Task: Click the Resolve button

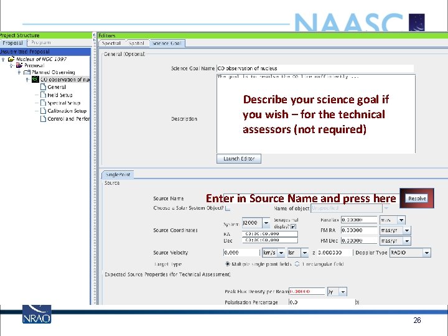Action: click(x=417, y=198)
